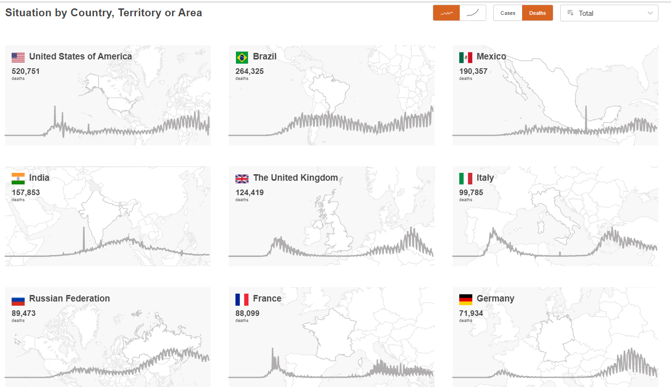Click the India flag icon
Screen dimensions: 671x387
click(18, 179)
